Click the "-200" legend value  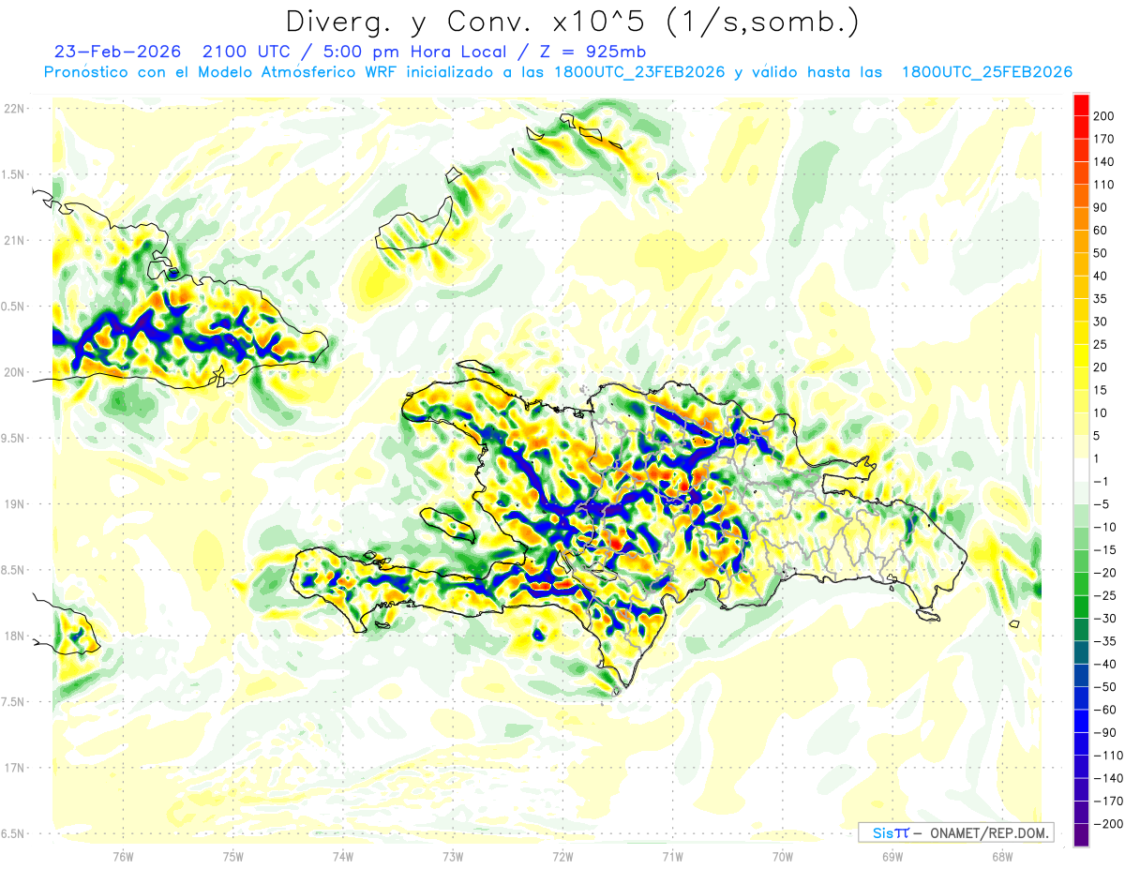pyautogui.click(x=1109, y=824)
